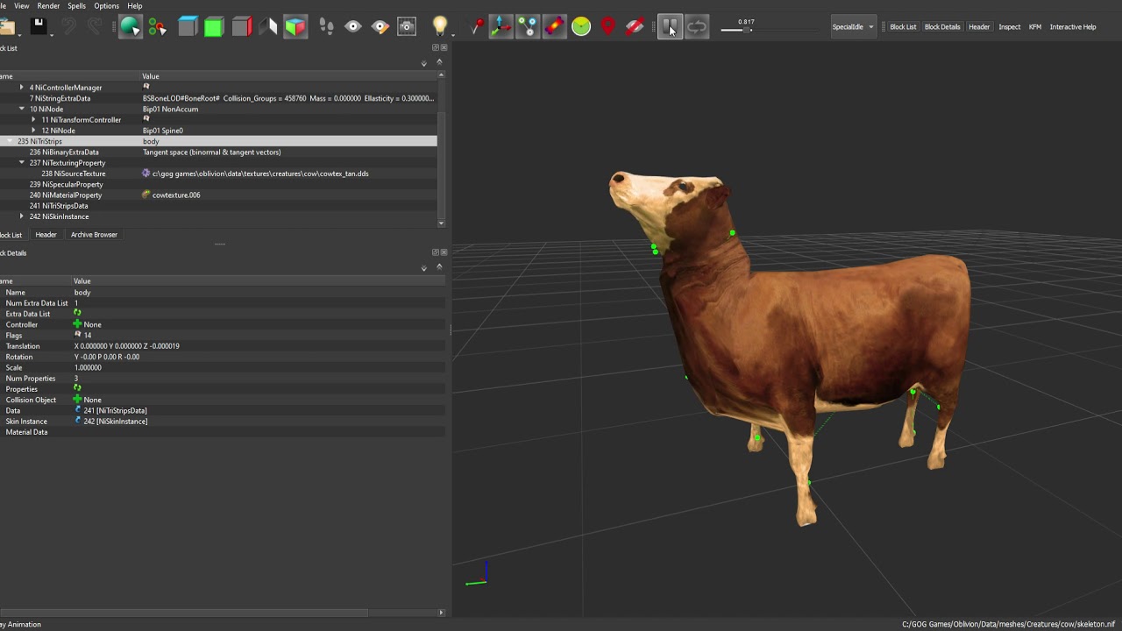
Task: Open the Render menu
Action: tap(49, 6)
